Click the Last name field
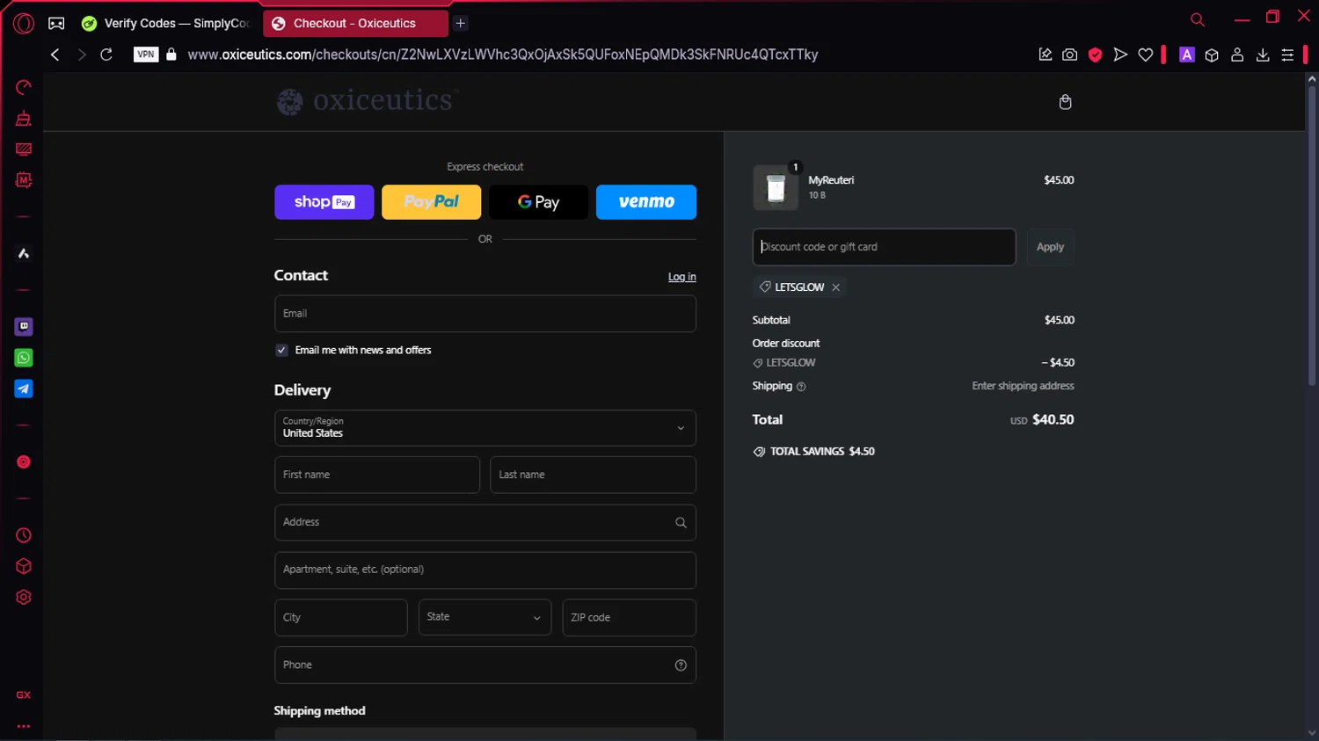1319x741 pixels. (x=593, y=475)
